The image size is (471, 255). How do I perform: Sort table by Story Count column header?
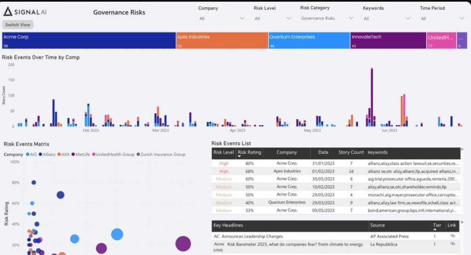[351, 153]
